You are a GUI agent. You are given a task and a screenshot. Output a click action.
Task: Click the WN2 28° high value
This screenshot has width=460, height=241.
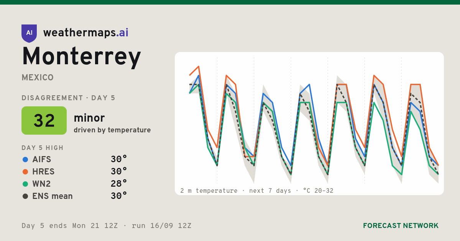coord(119,184)
